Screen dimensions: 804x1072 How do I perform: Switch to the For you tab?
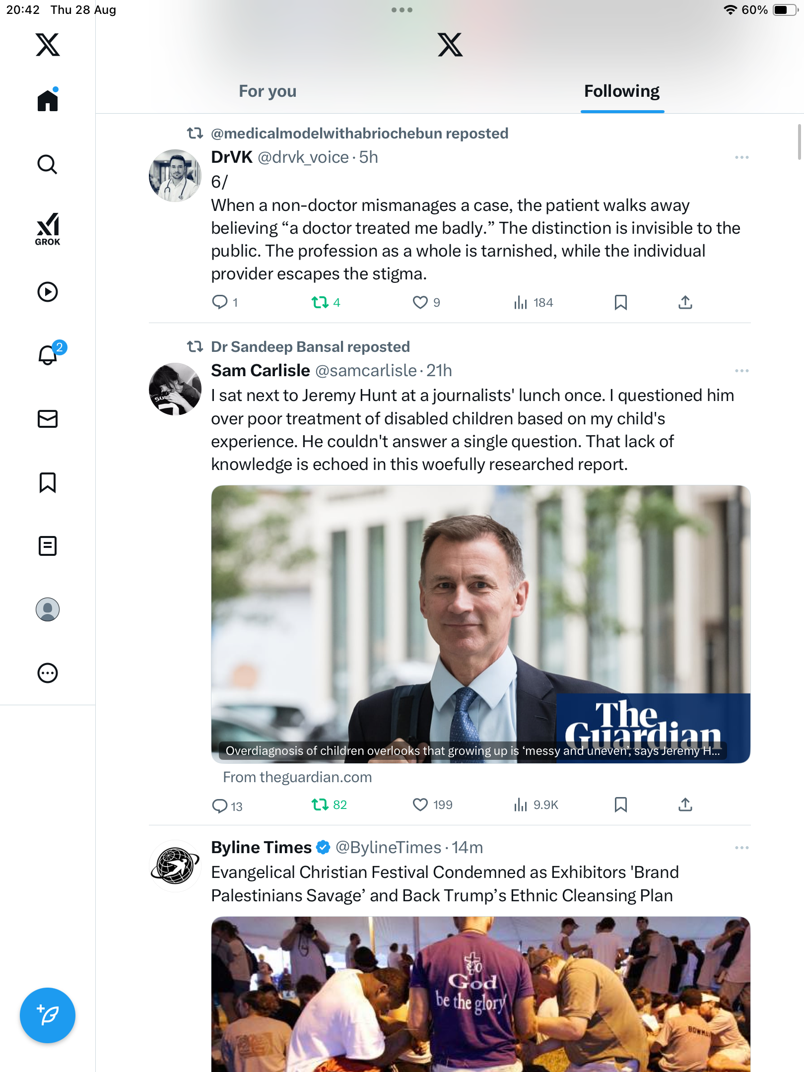tap(268, 91)
